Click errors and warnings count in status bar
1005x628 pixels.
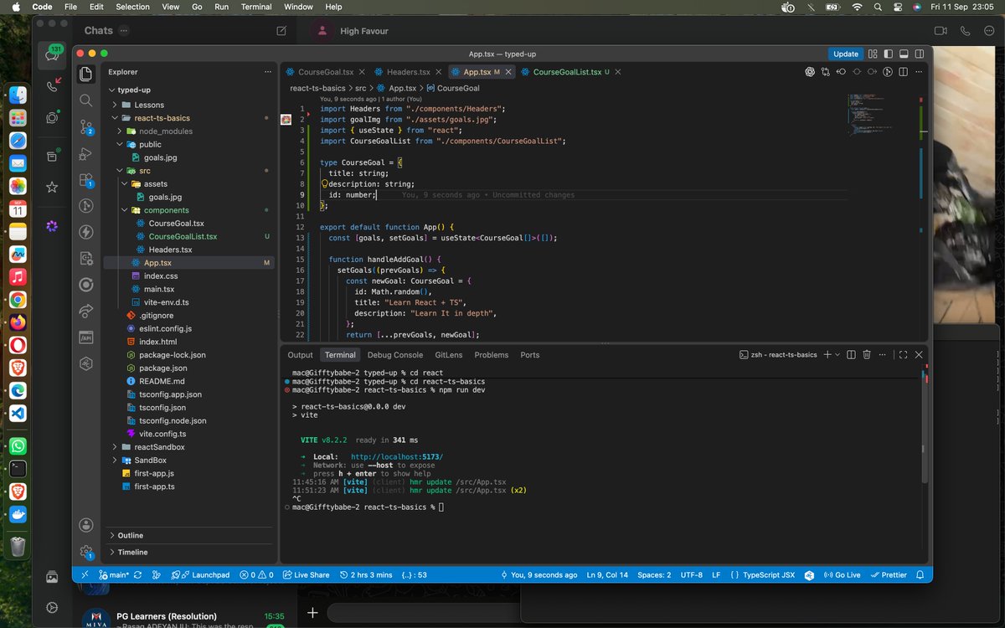pos(256,575)
